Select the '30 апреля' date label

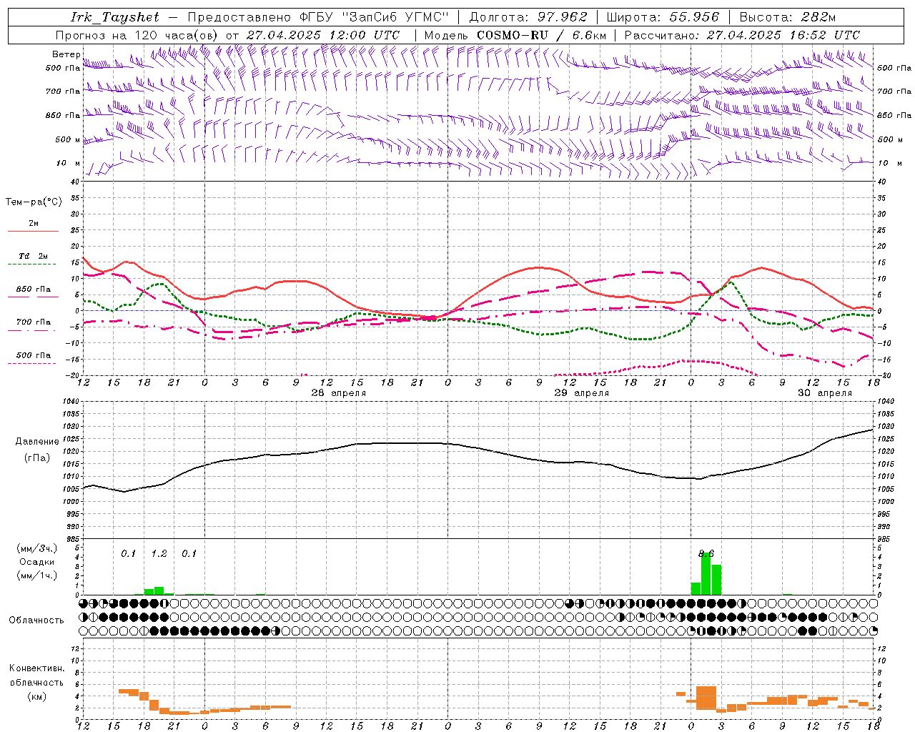point(825,393)
